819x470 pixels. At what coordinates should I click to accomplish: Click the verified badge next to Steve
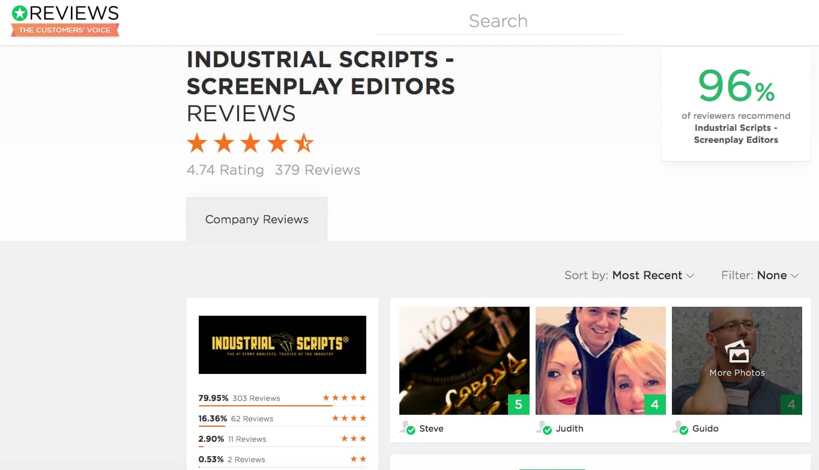(411, 429)
